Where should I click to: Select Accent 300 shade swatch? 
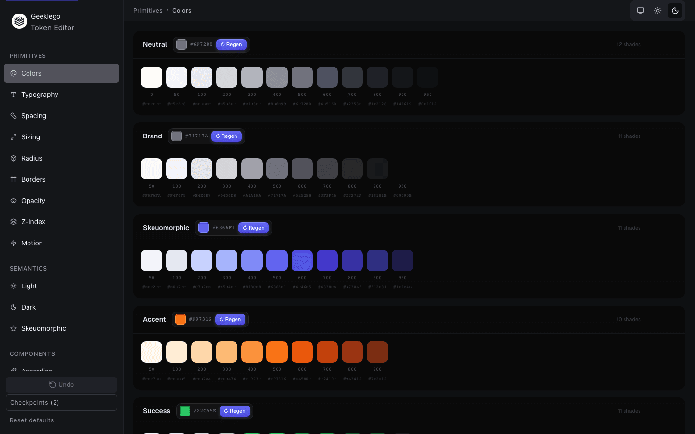[227, 352]
